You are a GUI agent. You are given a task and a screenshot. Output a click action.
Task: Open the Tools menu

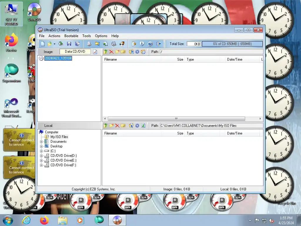[87, 36]
